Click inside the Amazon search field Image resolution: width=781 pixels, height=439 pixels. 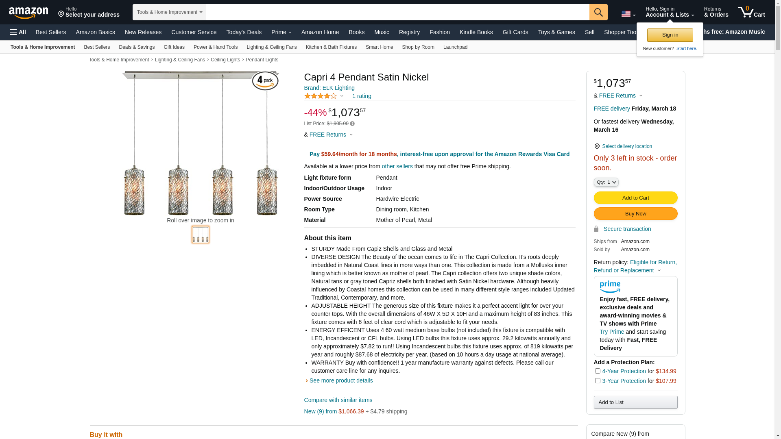[x=397, y=12]
